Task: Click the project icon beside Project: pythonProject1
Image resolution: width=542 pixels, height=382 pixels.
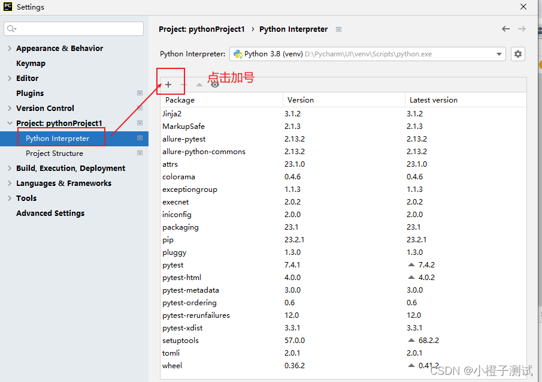Action: click(140, 123)
